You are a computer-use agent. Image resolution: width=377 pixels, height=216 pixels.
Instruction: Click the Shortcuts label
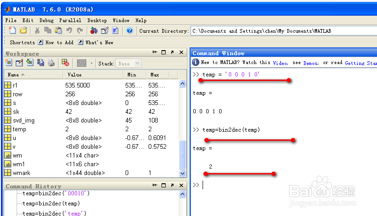coord(22,42)
